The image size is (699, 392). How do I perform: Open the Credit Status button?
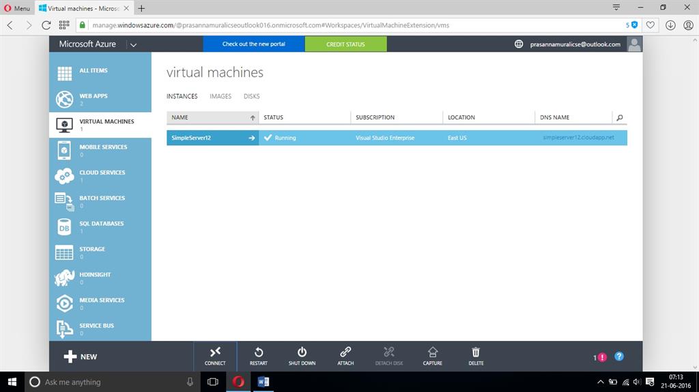coord(345,44)
